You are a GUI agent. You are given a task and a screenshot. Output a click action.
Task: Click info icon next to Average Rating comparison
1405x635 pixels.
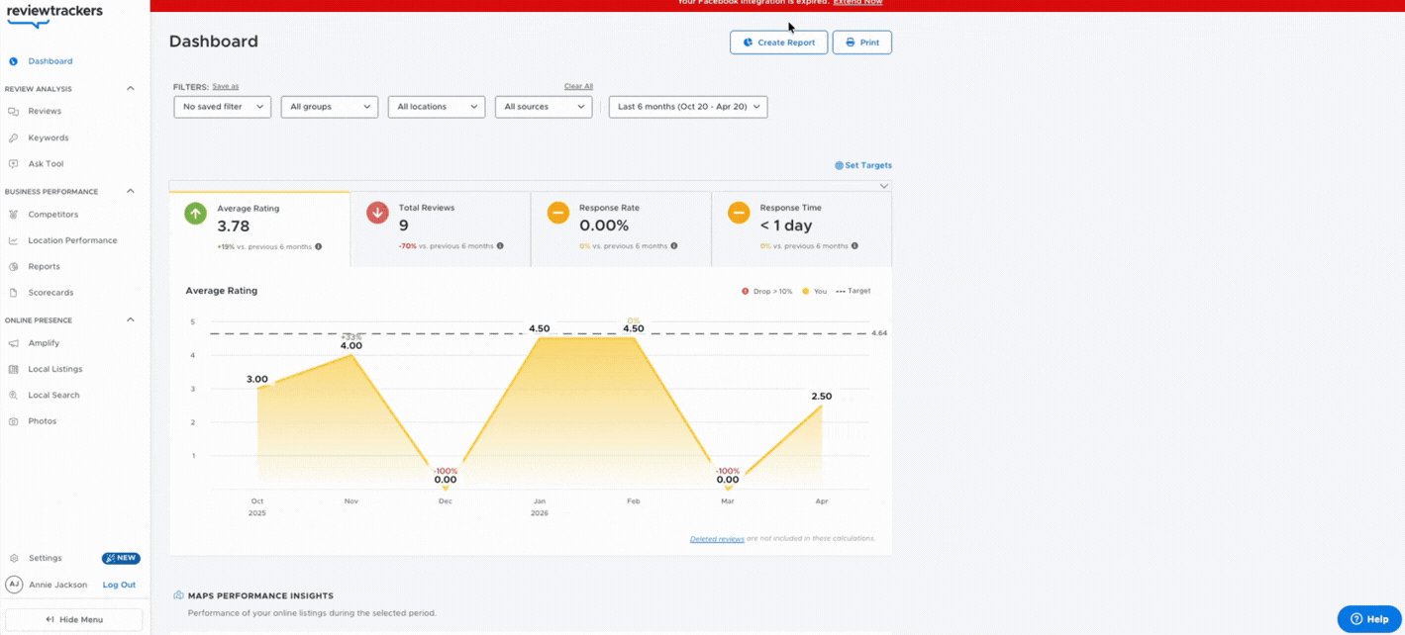318,246
